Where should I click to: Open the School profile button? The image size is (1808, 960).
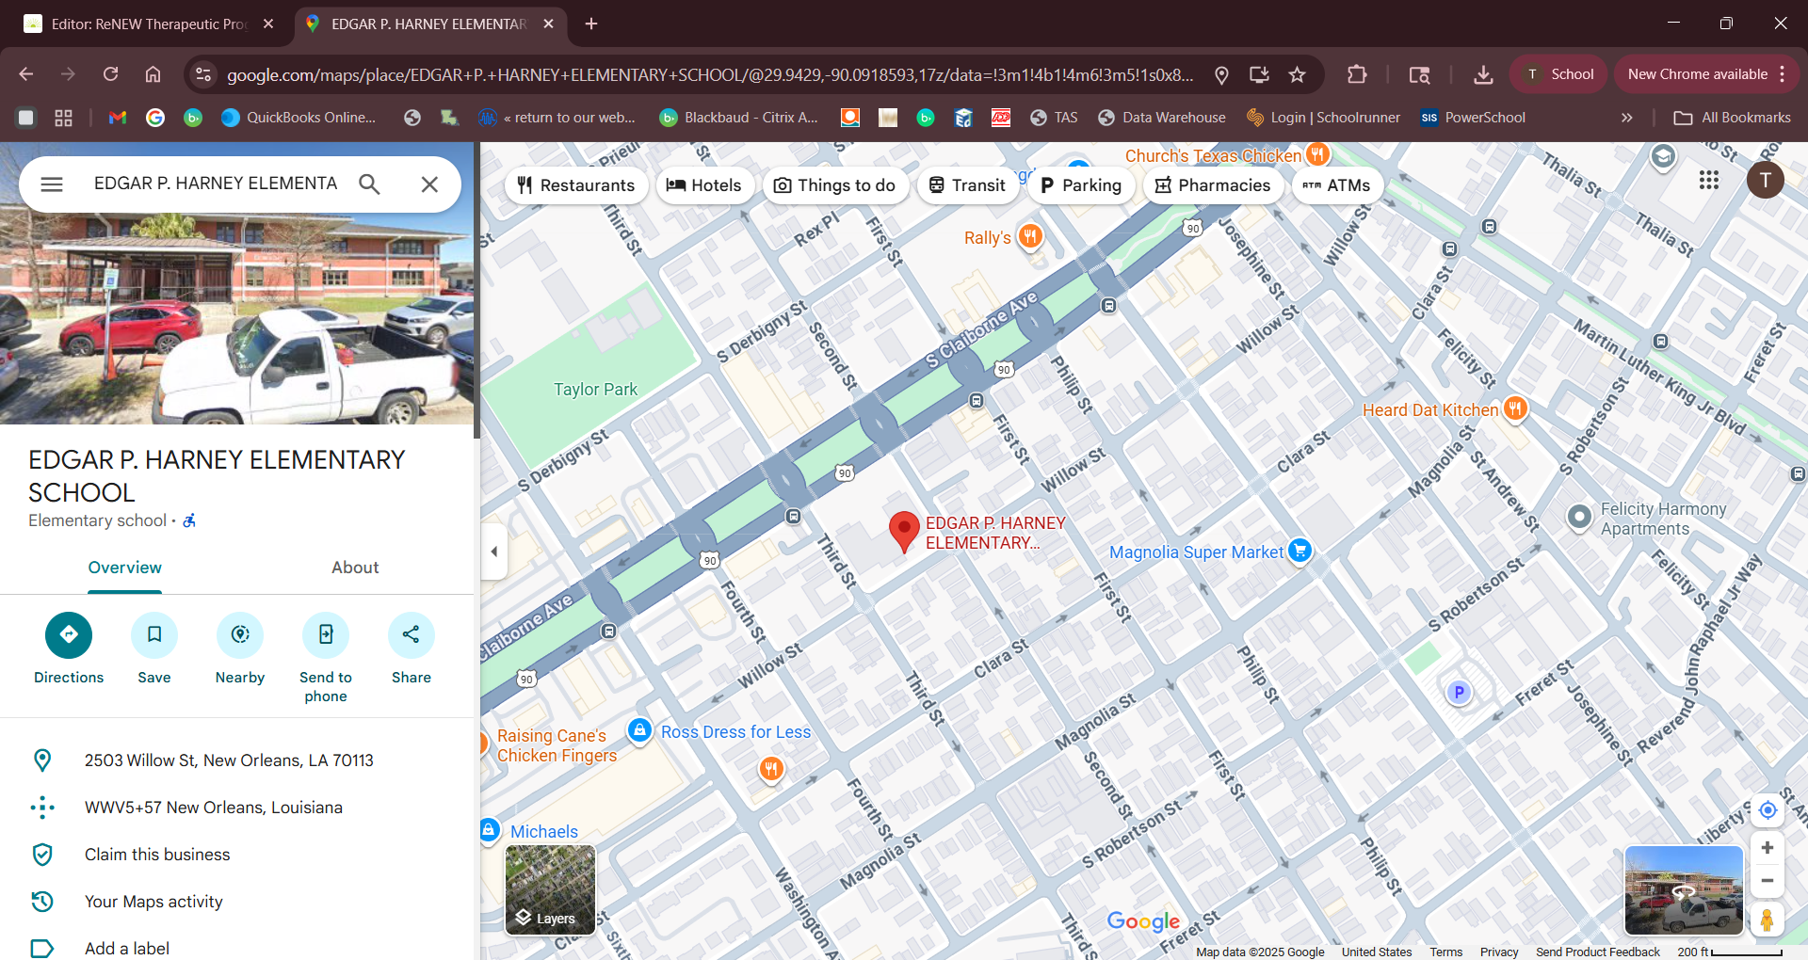[1558, 74]
